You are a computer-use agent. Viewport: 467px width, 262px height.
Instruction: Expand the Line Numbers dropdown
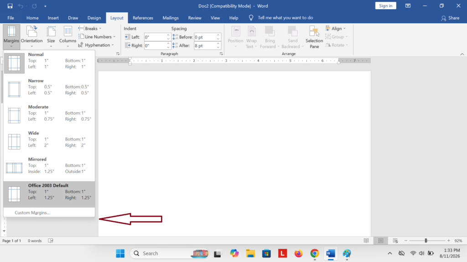[x=97, y=37]
